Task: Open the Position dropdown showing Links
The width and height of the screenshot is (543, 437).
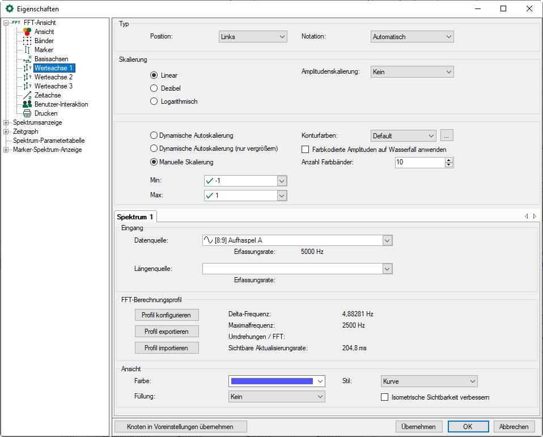Action: click(x=253, y=37)
